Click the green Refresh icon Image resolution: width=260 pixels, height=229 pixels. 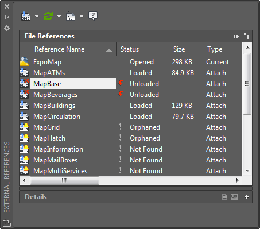48,16
